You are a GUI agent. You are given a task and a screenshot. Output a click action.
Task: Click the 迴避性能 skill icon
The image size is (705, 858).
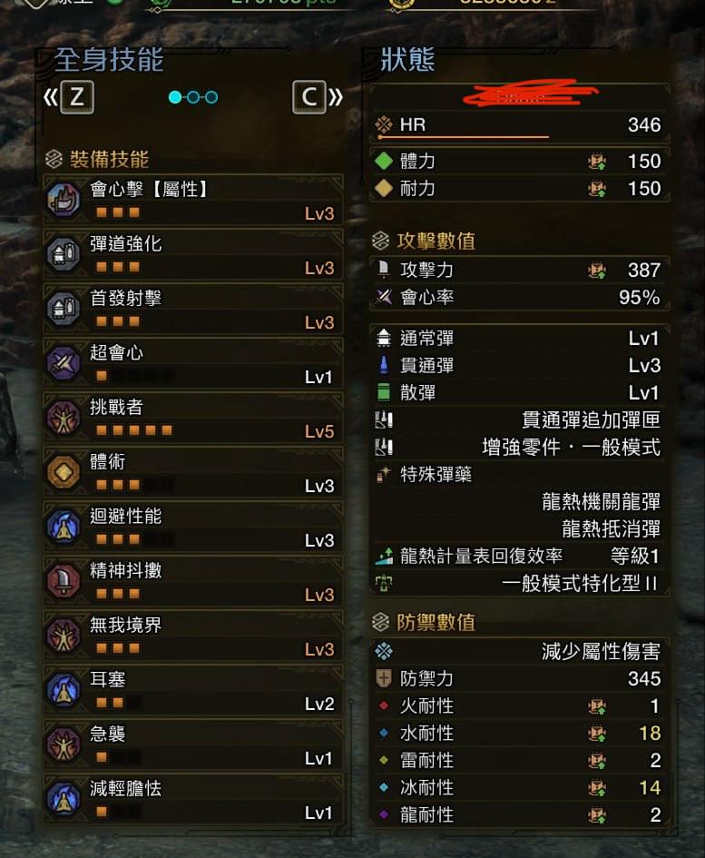click(x=64, y=527)
